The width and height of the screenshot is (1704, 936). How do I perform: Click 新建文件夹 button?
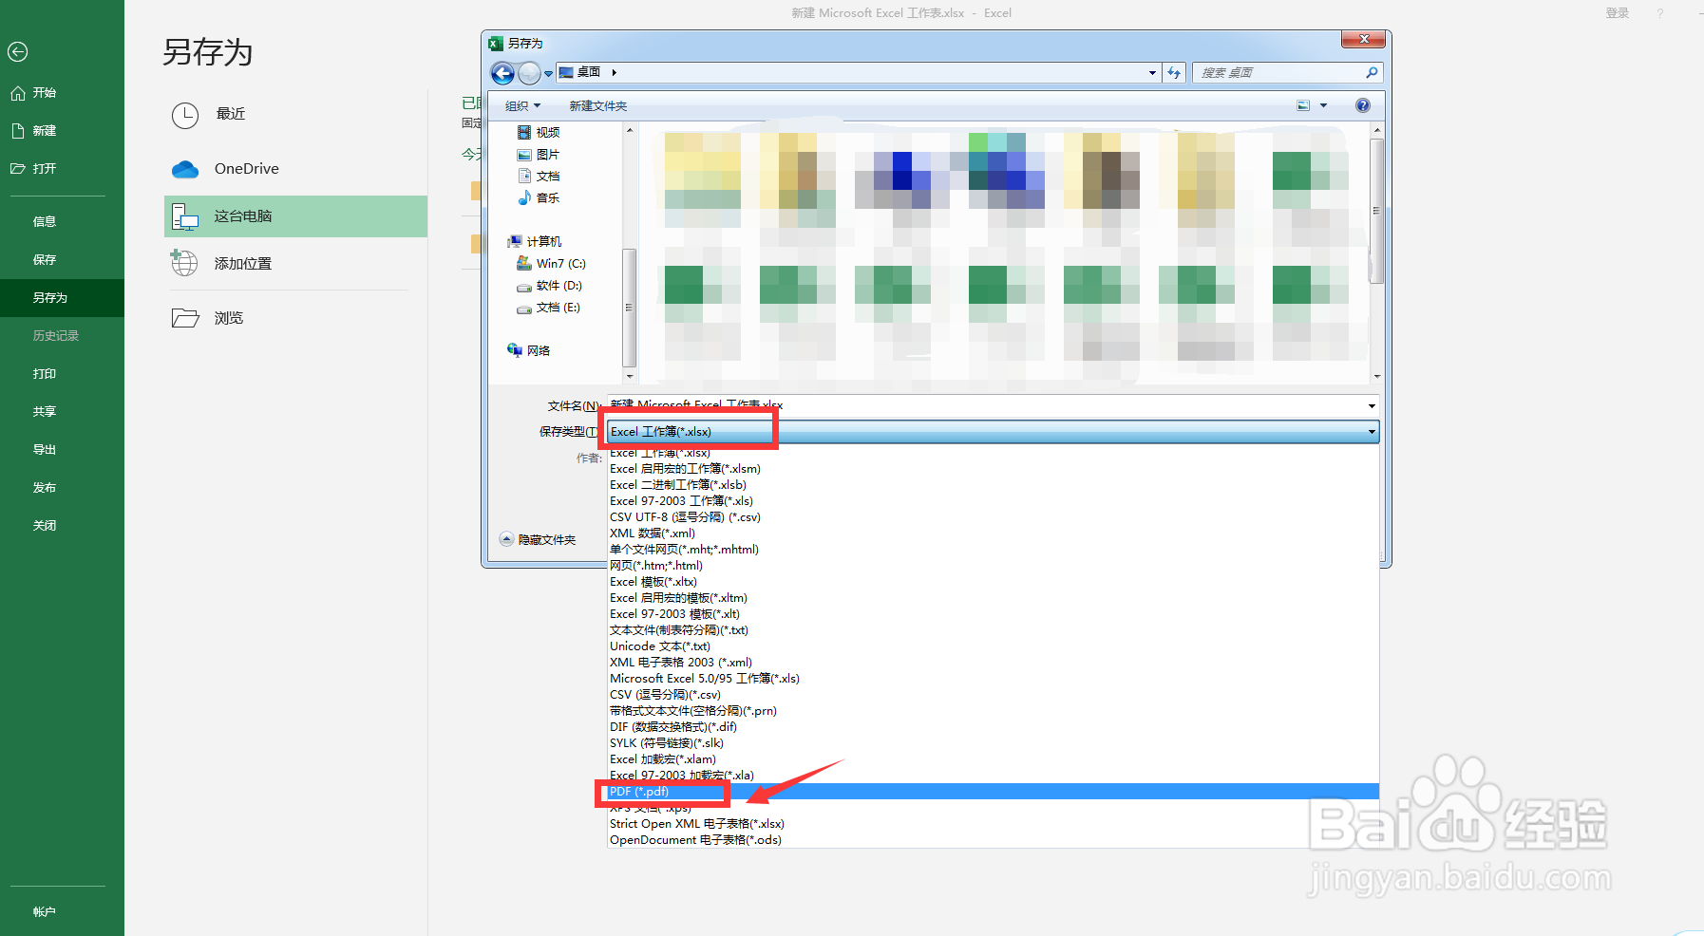coord(598,106)
